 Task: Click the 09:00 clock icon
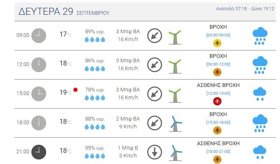point(39,35)
